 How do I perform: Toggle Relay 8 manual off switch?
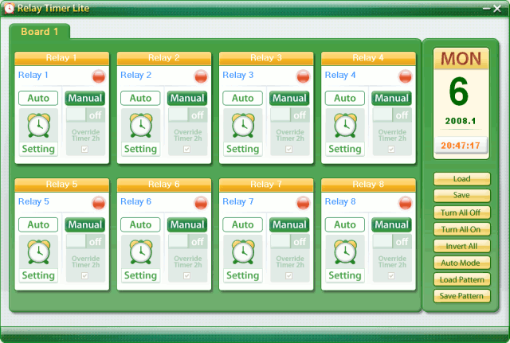pyautogui.click(x=392, y=242)
